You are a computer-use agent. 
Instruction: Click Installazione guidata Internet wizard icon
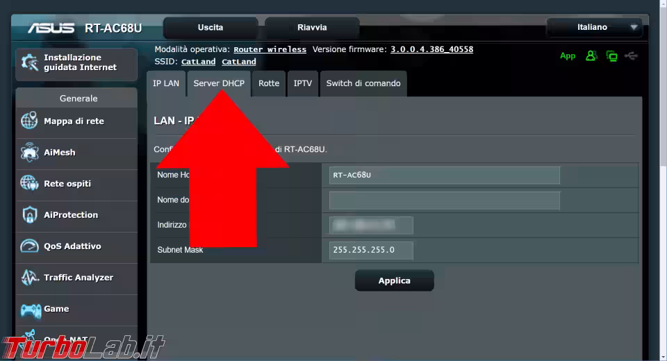tap(30, 62)
